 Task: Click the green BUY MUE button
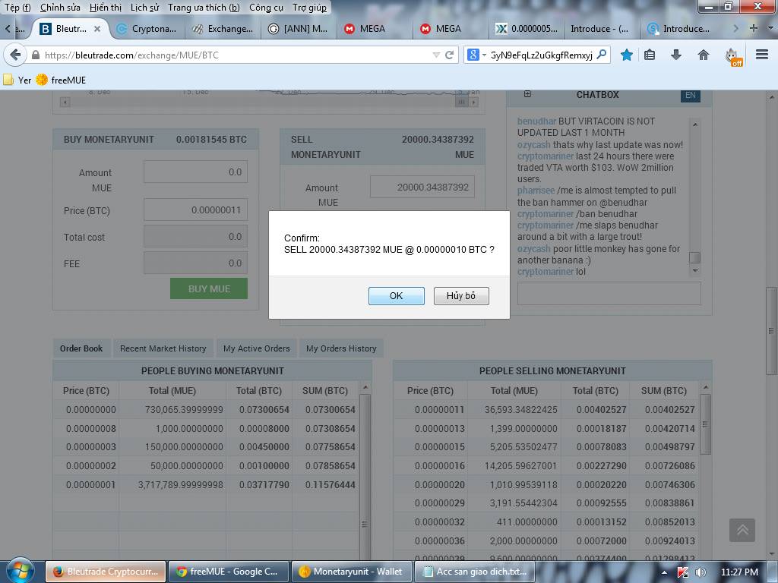click(x=209, y=288)
